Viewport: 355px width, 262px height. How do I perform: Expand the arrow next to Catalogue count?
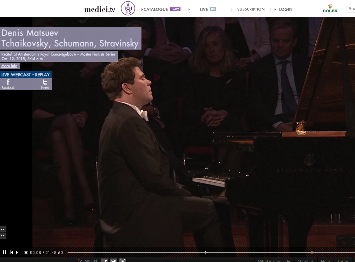coord(189,9)
